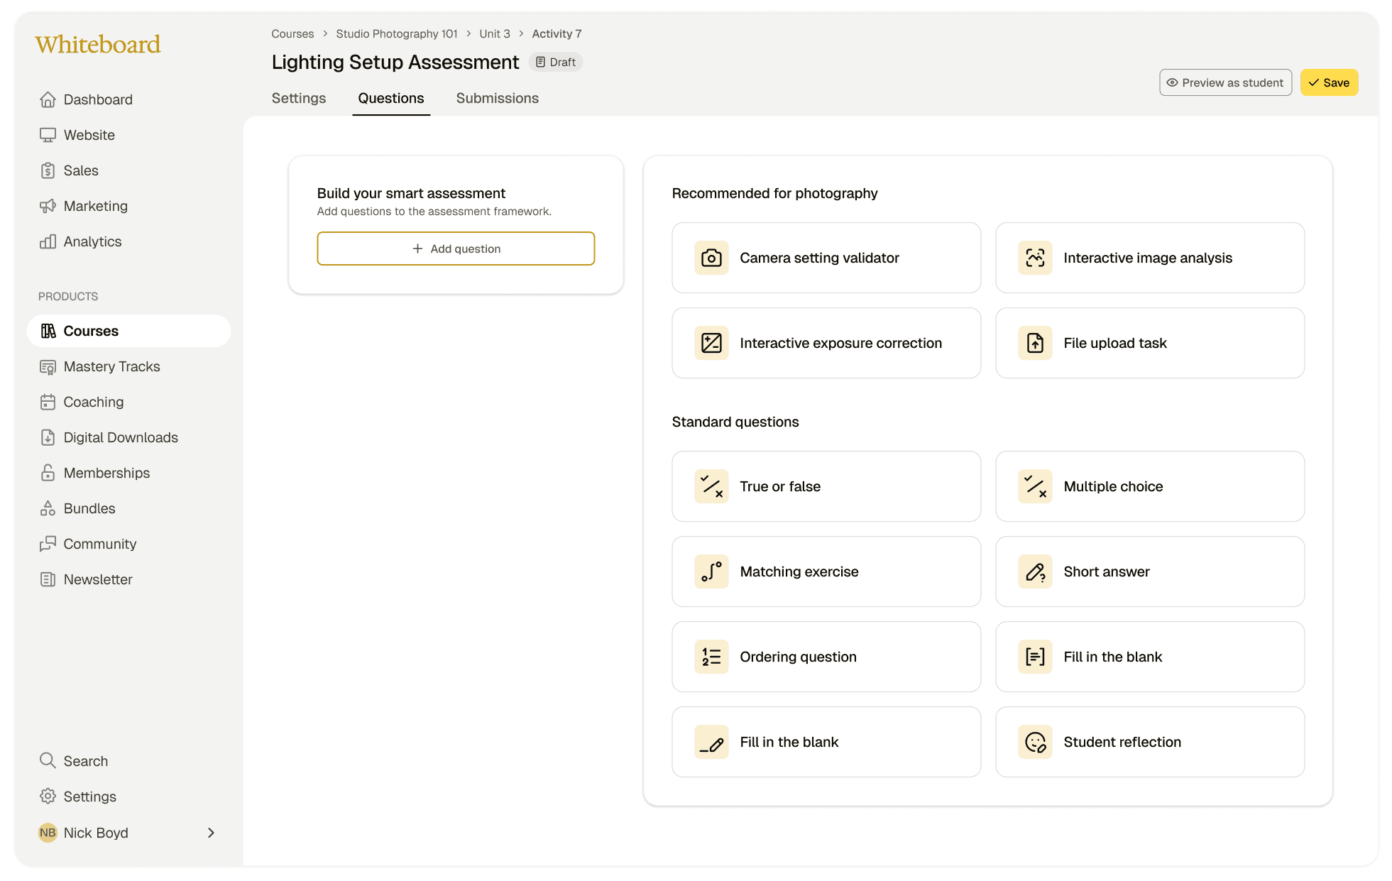
Task: Click the Matching exercise connector icon
Action: point(711,571)
